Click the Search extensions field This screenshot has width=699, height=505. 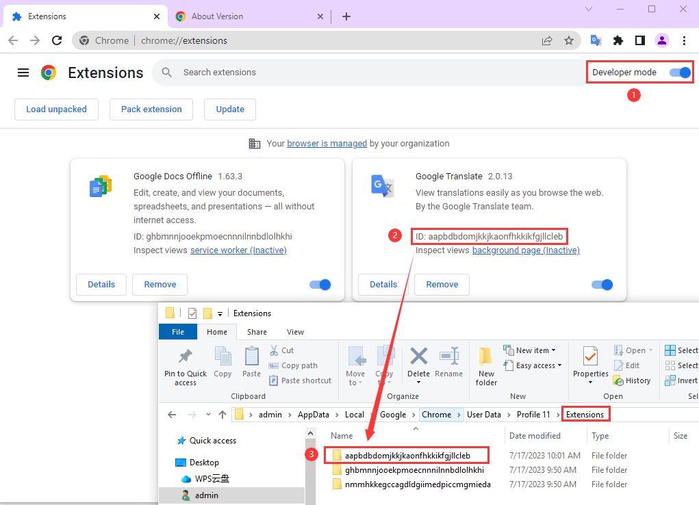[x=370, y=73]
